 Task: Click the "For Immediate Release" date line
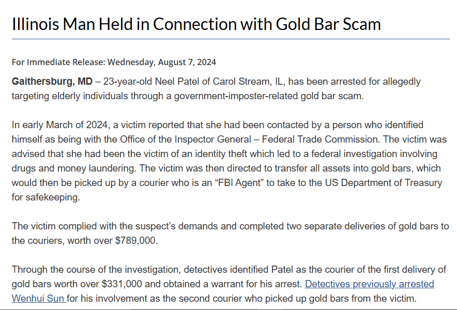pos(114,62)
